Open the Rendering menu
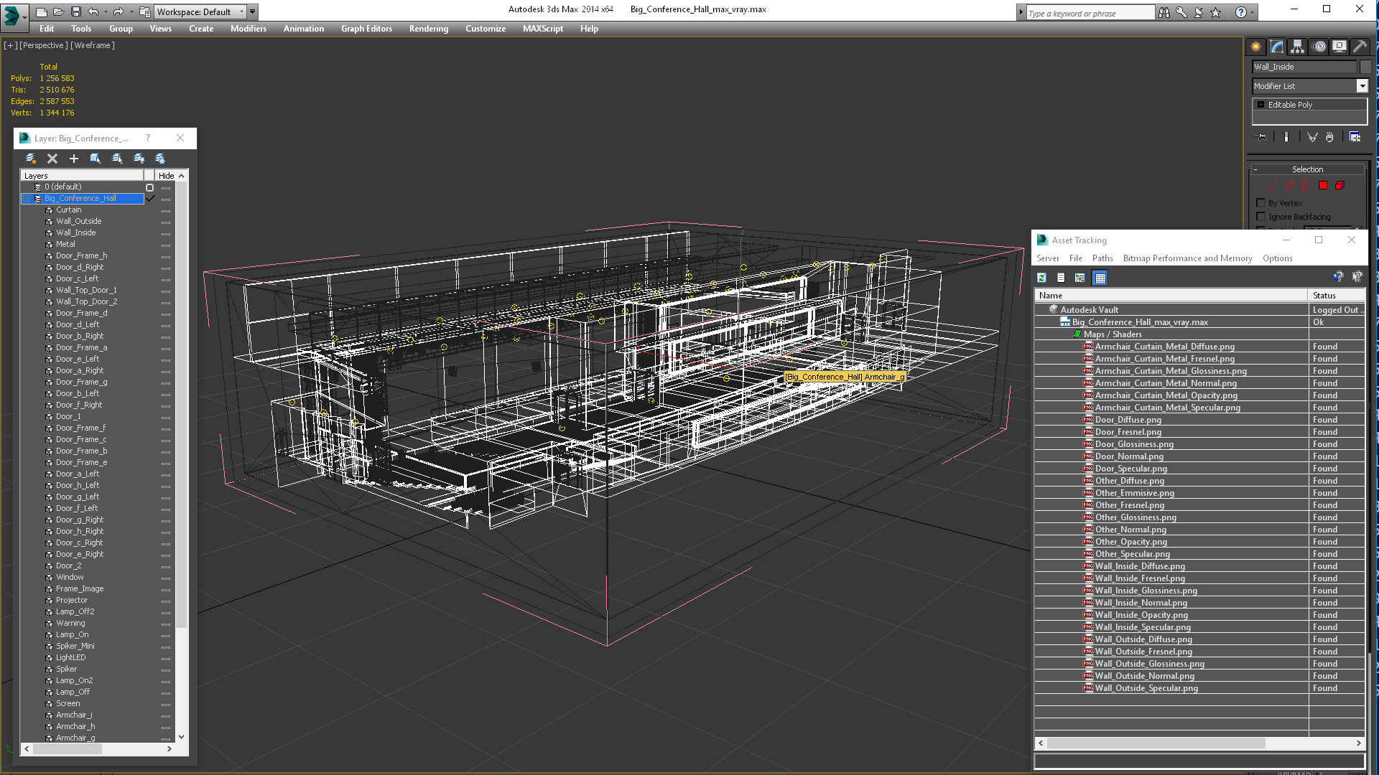Screen dimensions: 1379x775 click(x=429, y=29)
